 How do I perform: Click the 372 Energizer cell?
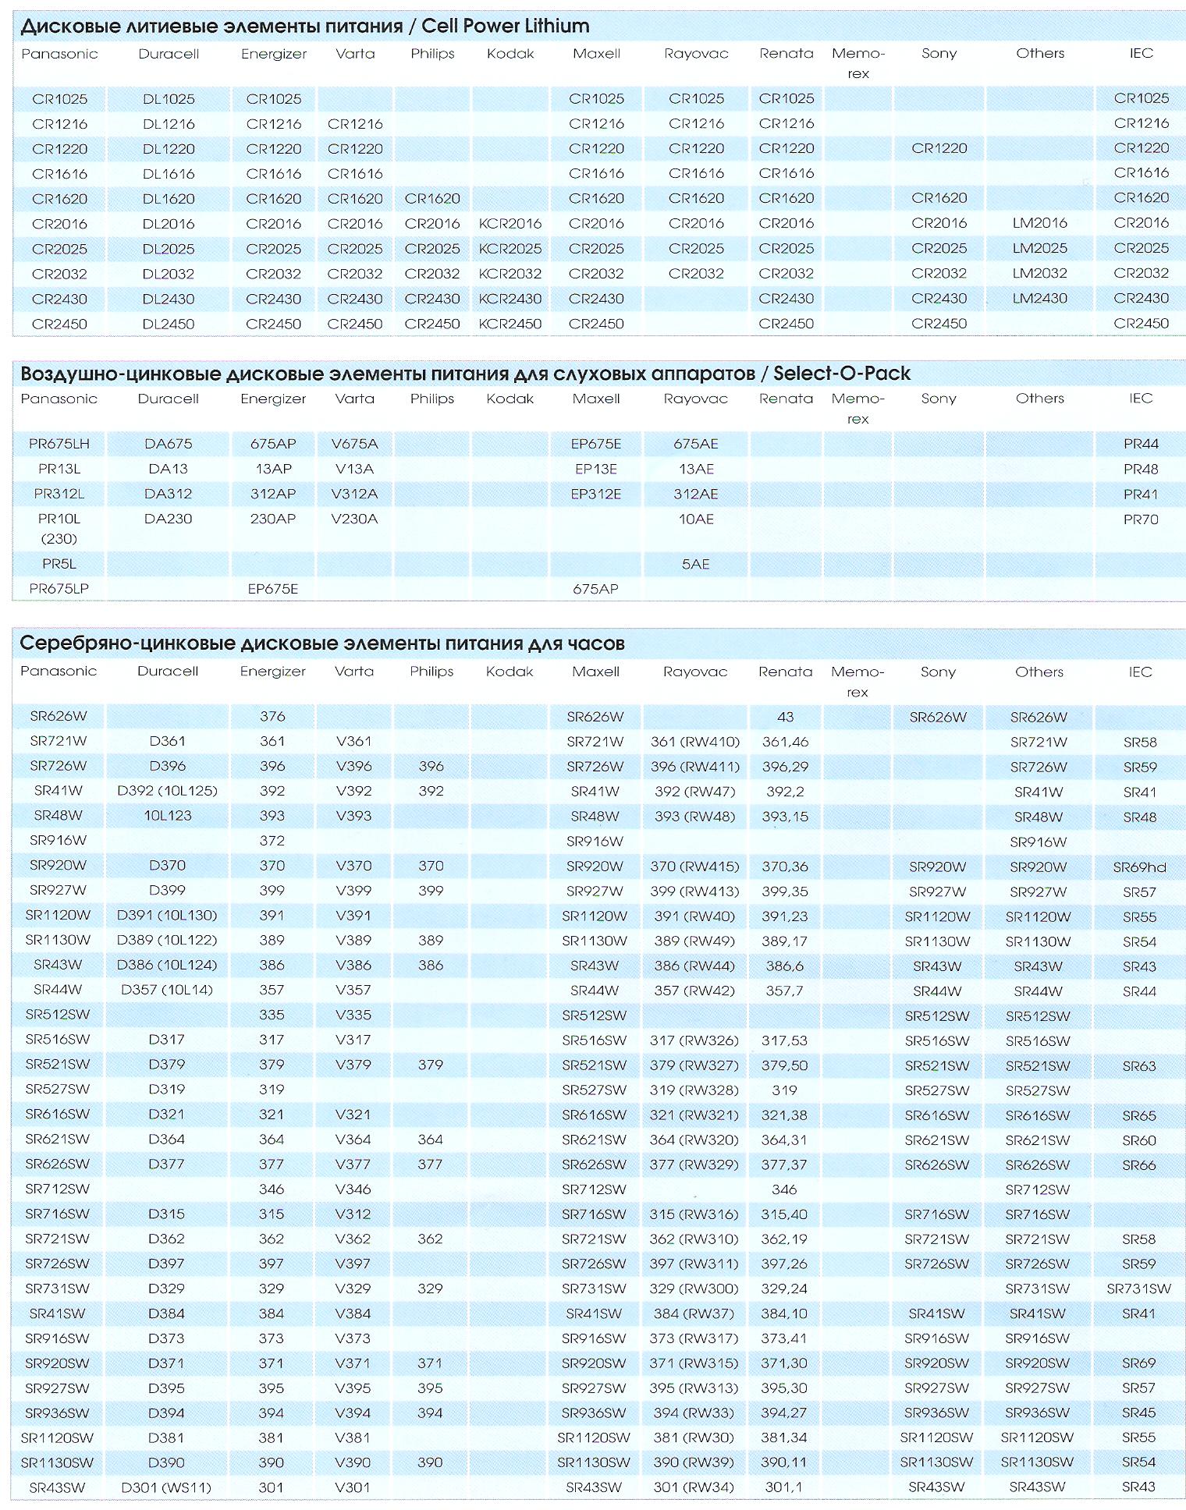pos(272,841)
